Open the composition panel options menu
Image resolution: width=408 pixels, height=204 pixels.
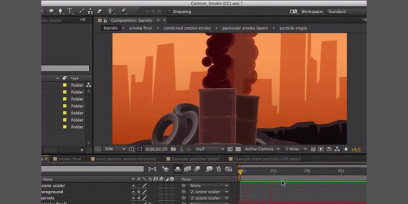[x=364, y=20]
